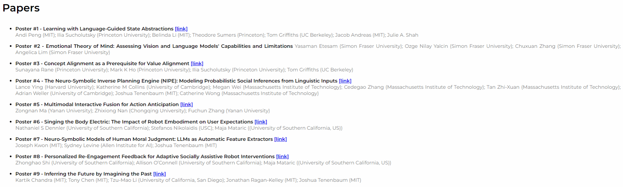Click author name Sunayana Rane
This screenshot has height=187, width=623.
[34, 70]
